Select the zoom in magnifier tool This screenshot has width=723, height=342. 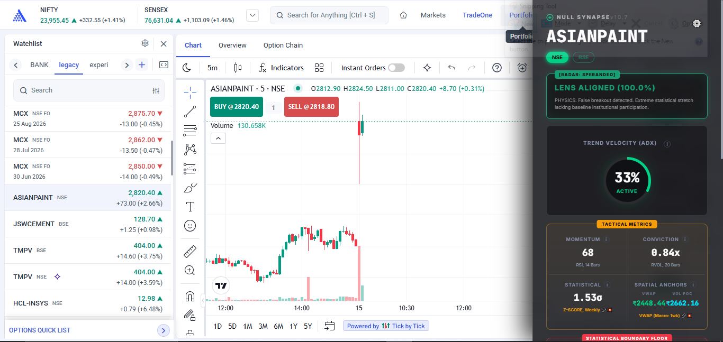[190, 270]
